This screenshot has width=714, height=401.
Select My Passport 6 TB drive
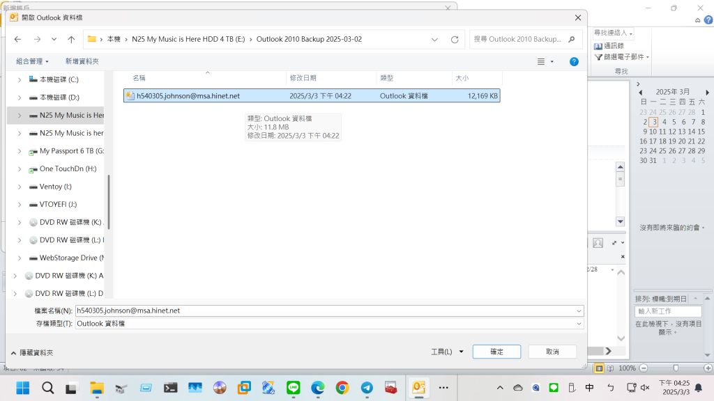pyautogui.click(x=71, y=150)
